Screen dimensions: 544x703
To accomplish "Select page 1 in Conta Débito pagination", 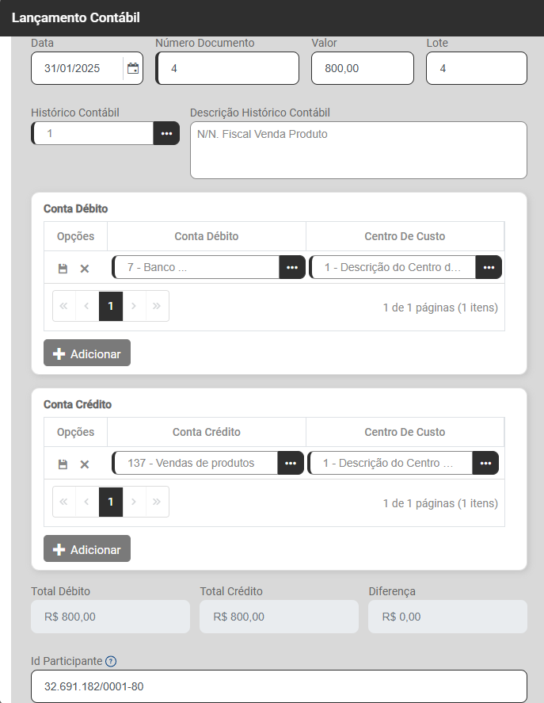I will tap(111, 306).
